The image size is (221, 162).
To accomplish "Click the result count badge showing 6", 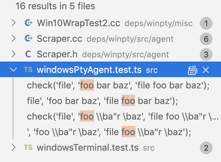I will click(x=206, y=39).
